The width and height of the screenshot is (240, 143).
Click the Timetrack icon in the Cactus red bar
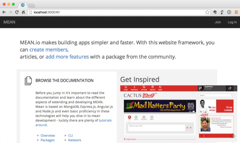[x=134, y=88]
